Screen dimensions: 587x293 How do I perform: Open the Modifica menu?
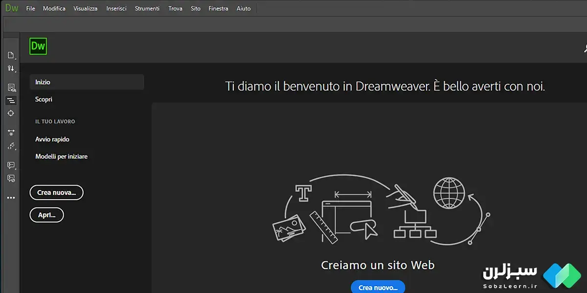tap(54, 9)
